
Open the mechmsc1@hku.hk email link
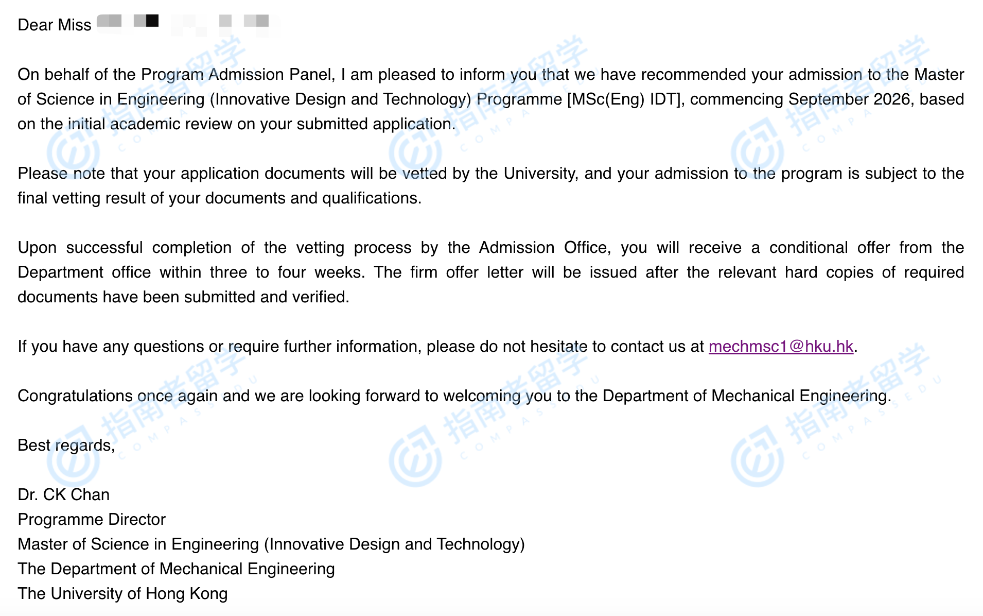[780, 346]
